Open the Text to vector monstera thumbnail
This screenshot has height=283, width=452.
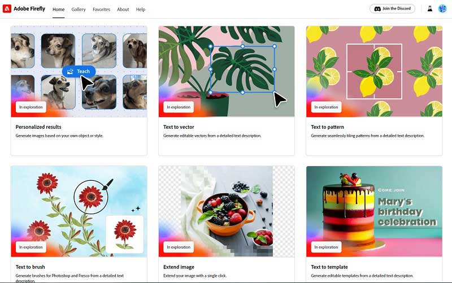click(227, 72)
